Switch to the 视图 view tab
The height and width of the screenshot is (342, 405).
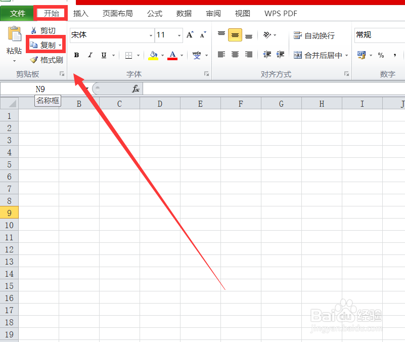[242, 13]
